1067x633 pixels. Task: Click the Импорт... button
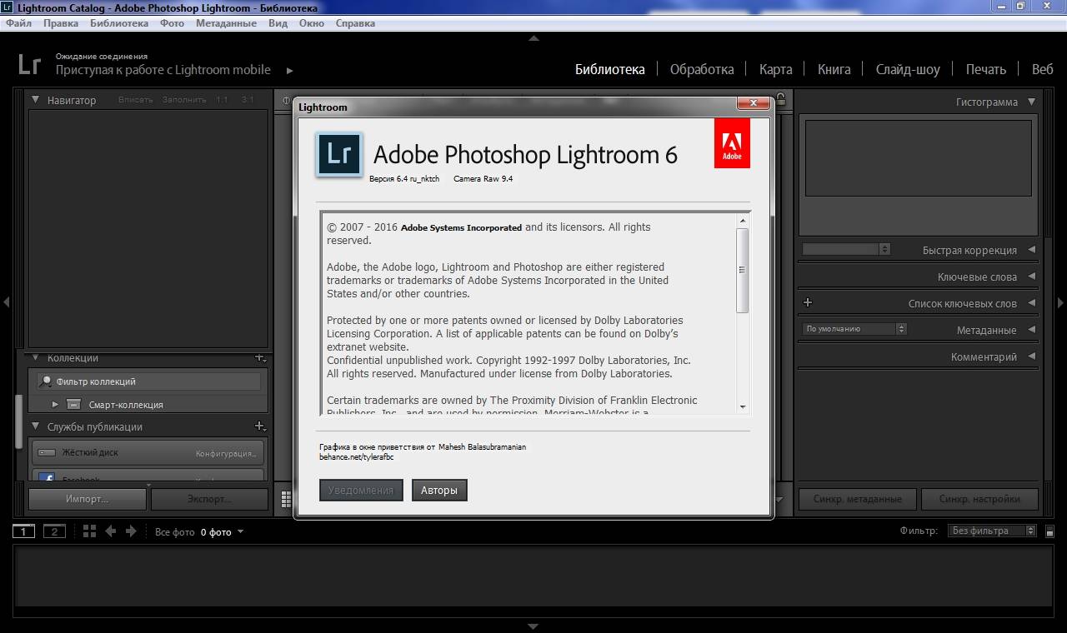tap(88, 499)
